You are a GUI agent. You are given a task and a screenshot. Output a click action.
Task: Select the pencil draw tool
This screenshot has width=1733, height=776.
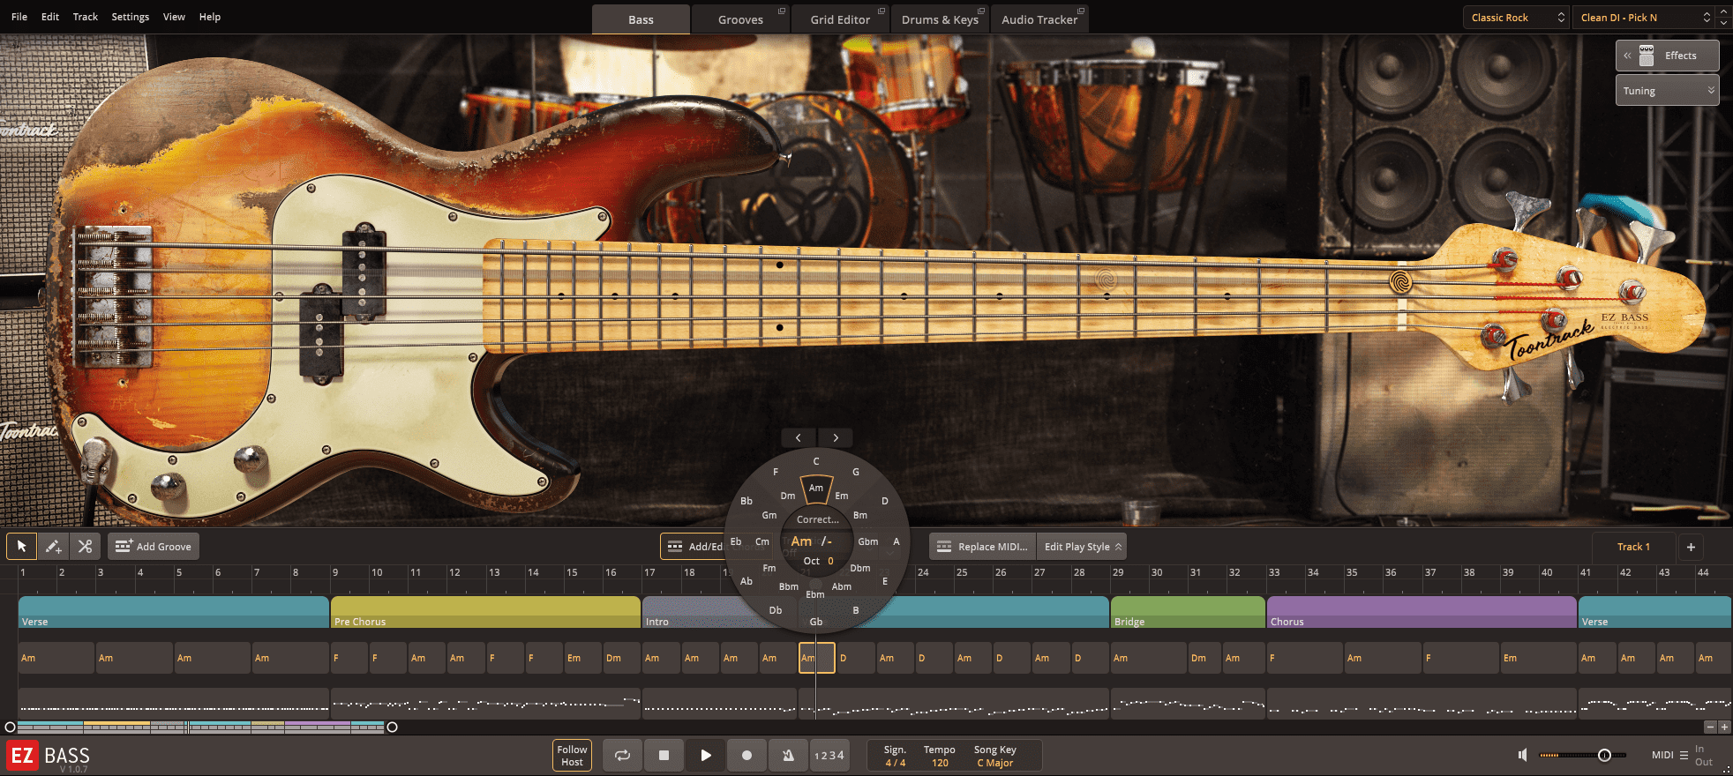[x=53, y=547]
